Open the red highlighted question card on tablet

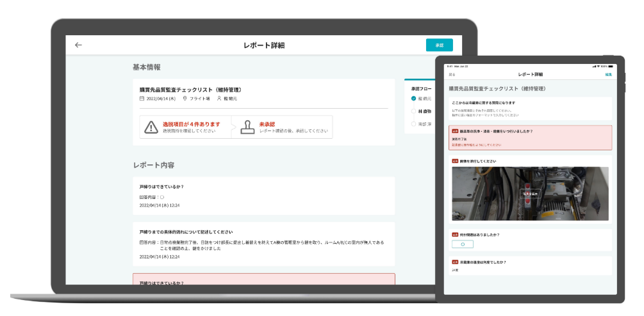pos(530,138)
